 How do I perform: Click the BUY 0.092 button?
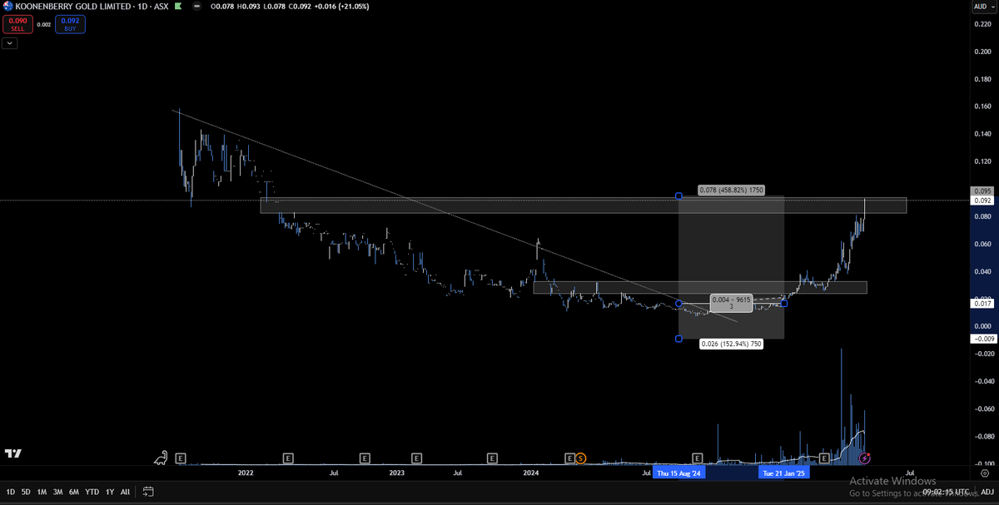coord(70,24)
